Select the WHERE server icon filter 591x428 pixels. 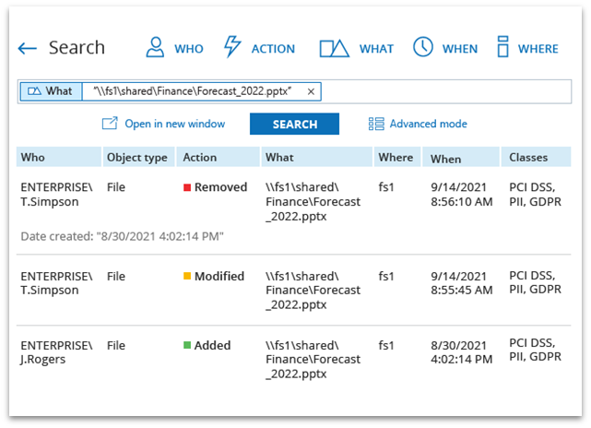(502, 48)
